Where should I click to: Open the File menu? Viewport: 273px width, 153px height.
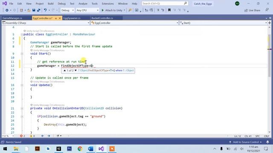click(x=11, y=3)
